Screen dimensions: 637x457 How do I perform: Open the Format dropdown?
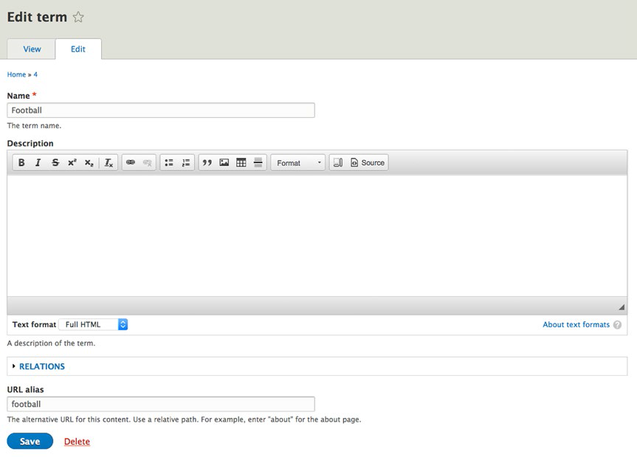coord(297,163)
